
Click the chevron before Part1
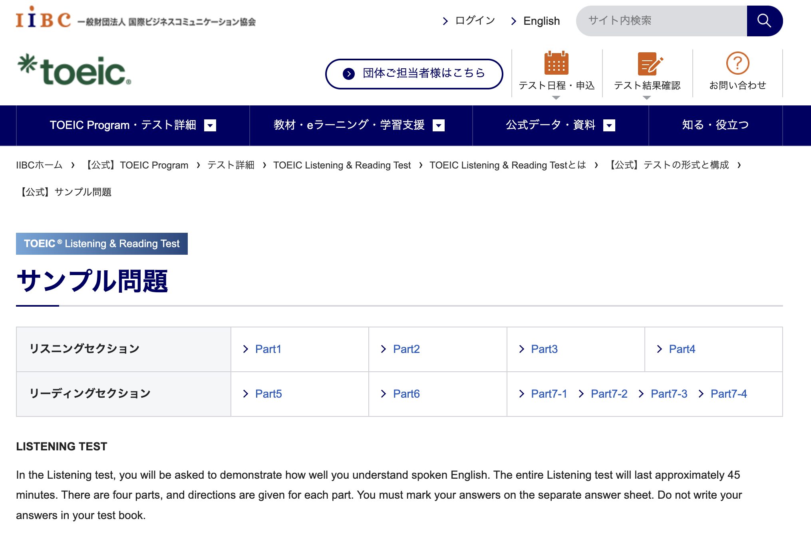246,349
